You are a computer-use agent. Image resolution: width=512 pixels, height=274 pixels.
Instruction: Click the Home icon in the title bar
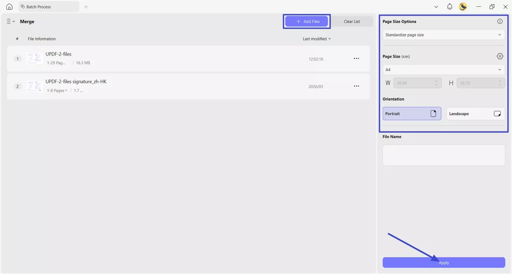pos(9,6)
